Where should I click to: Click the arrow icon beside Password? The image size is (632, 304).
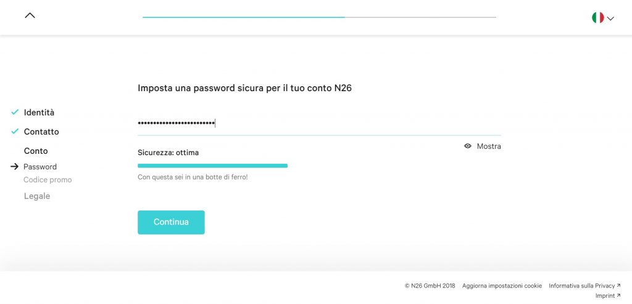tap(15, 167)
